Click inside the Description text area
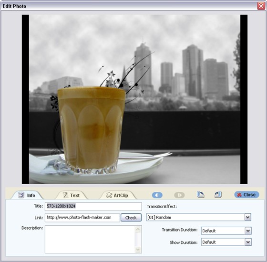 (x=90, y=239)
